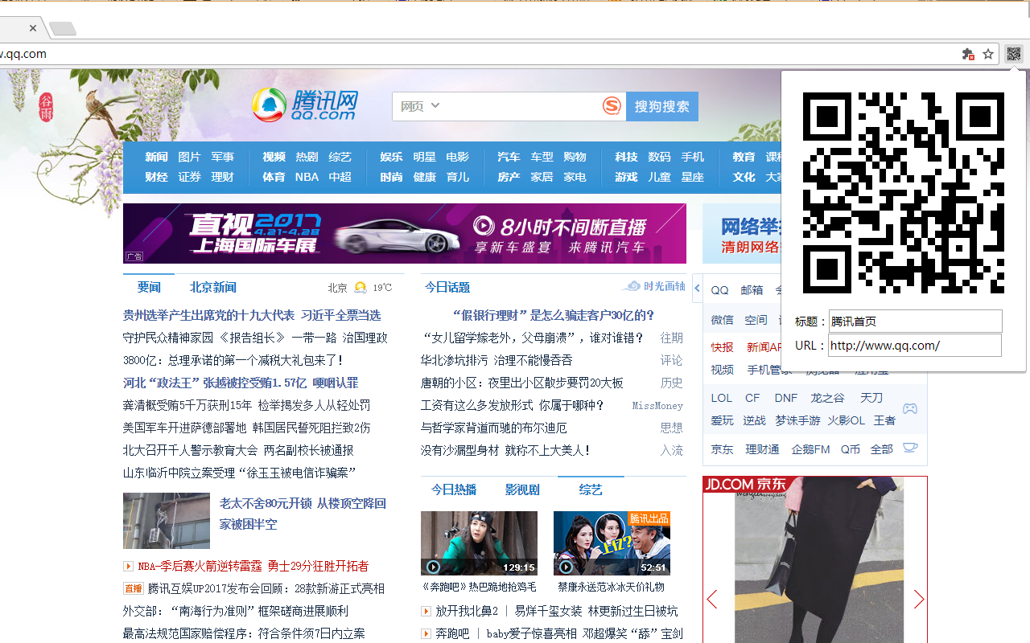Switch to the 要闻 tab

[149, 287]
